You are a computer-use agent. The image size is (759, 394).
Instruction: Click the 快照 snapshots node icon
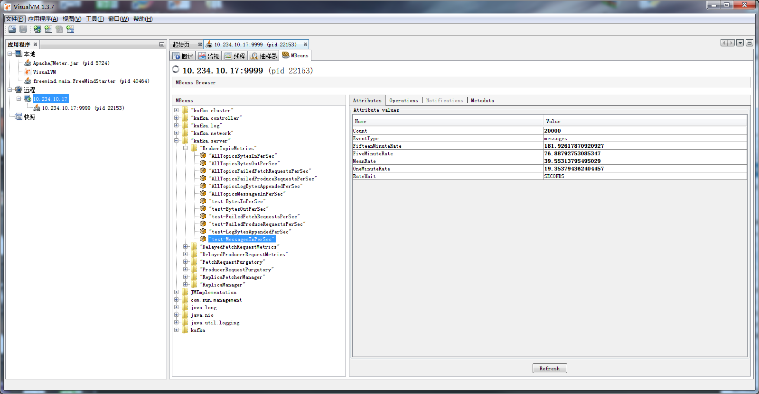(19, 116)
